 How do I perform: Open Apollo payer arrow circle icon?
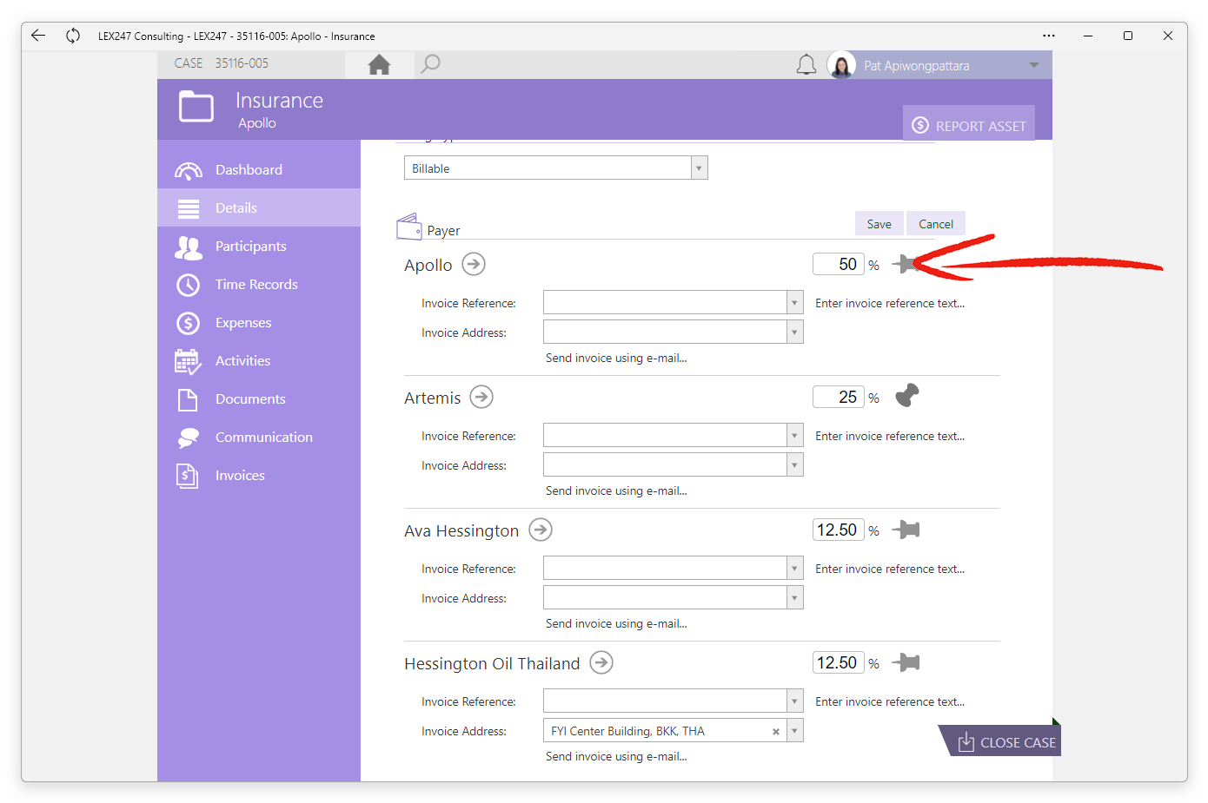coord(474,264)
